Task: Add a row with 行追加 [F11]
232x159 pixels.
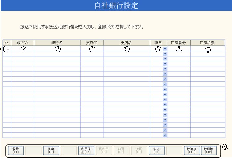Action: (191, 150)
